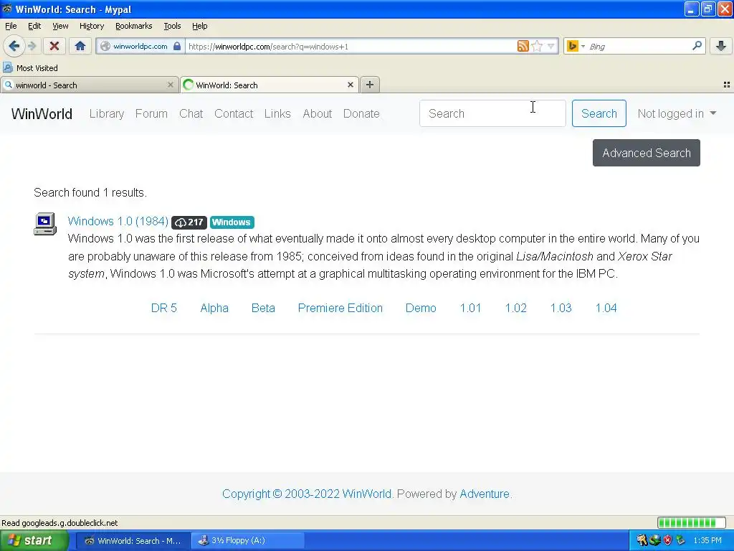Click the green page loading progress bar
This screenshot has height=551, width=734.
(x=691, y=522)
